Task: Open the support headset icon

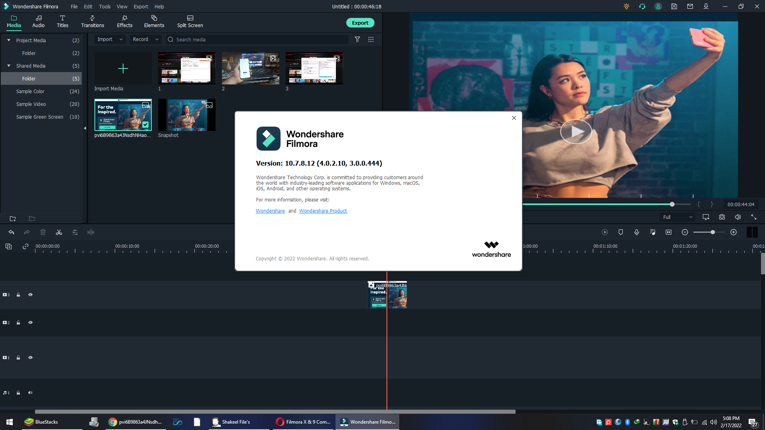Action: pyautogui.click(x=642, y=6)
